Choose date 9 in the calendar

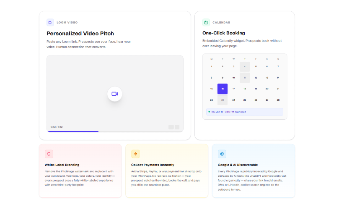pyautogui.click(x=223, y=78)
